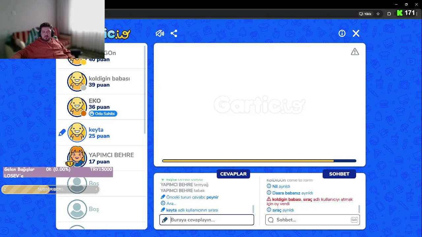
Task: Report drawing via warning triangle icon
Action: 355,52
